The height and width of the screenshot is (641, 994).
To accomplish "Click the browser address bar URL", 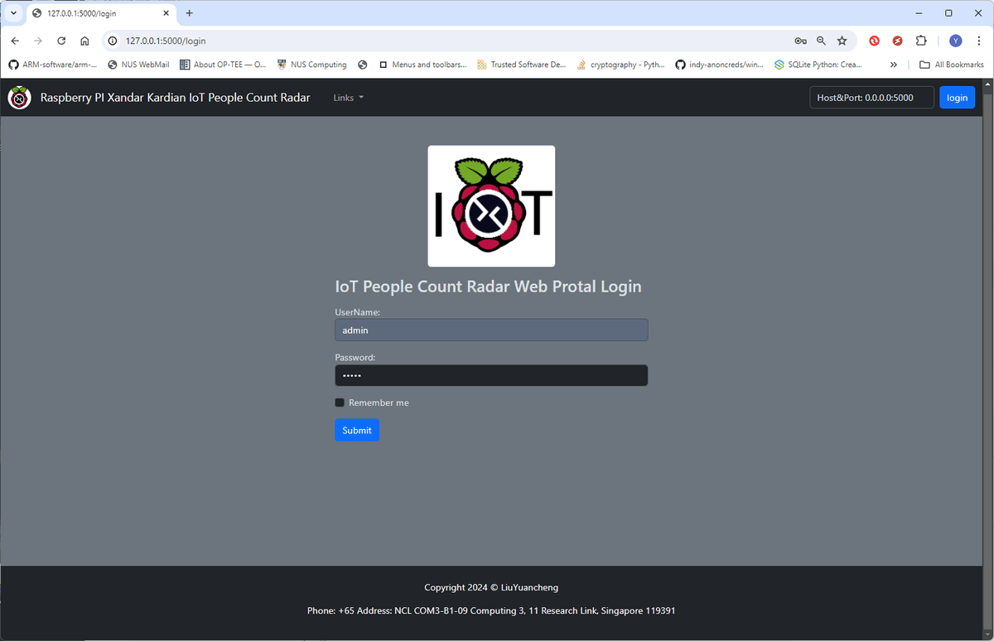I will pyautogui.click(x=166, y=41).
